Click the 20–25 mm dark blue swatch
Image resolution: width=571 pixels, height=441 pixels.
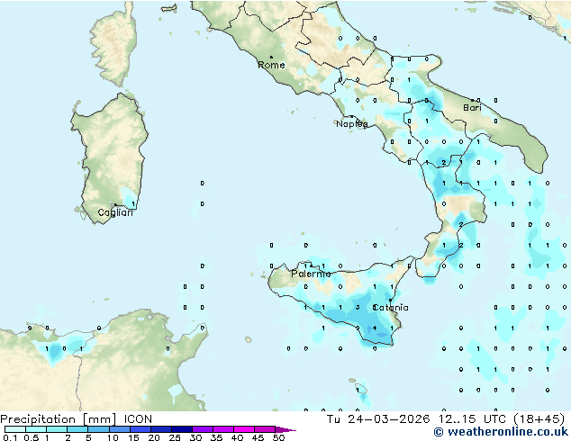point(161,429)
